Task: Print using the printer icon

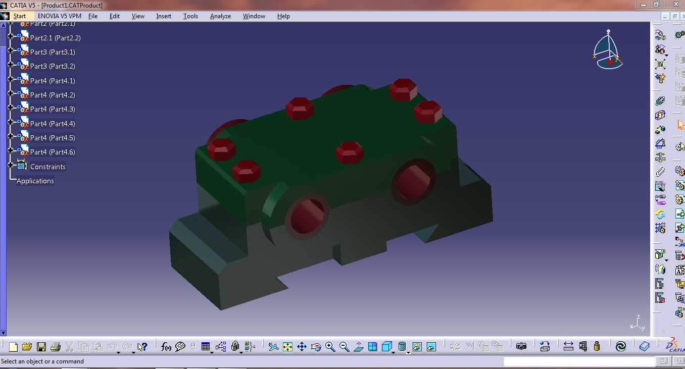Action: coord(56,347)
